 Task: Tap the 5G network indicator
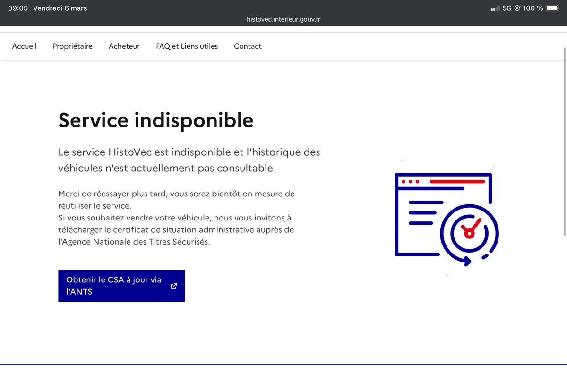[507, 8]
